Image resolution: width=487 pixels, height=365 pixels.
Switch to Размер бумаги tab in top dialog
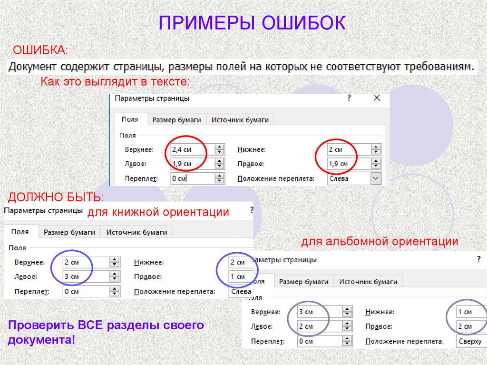[176, 120]
